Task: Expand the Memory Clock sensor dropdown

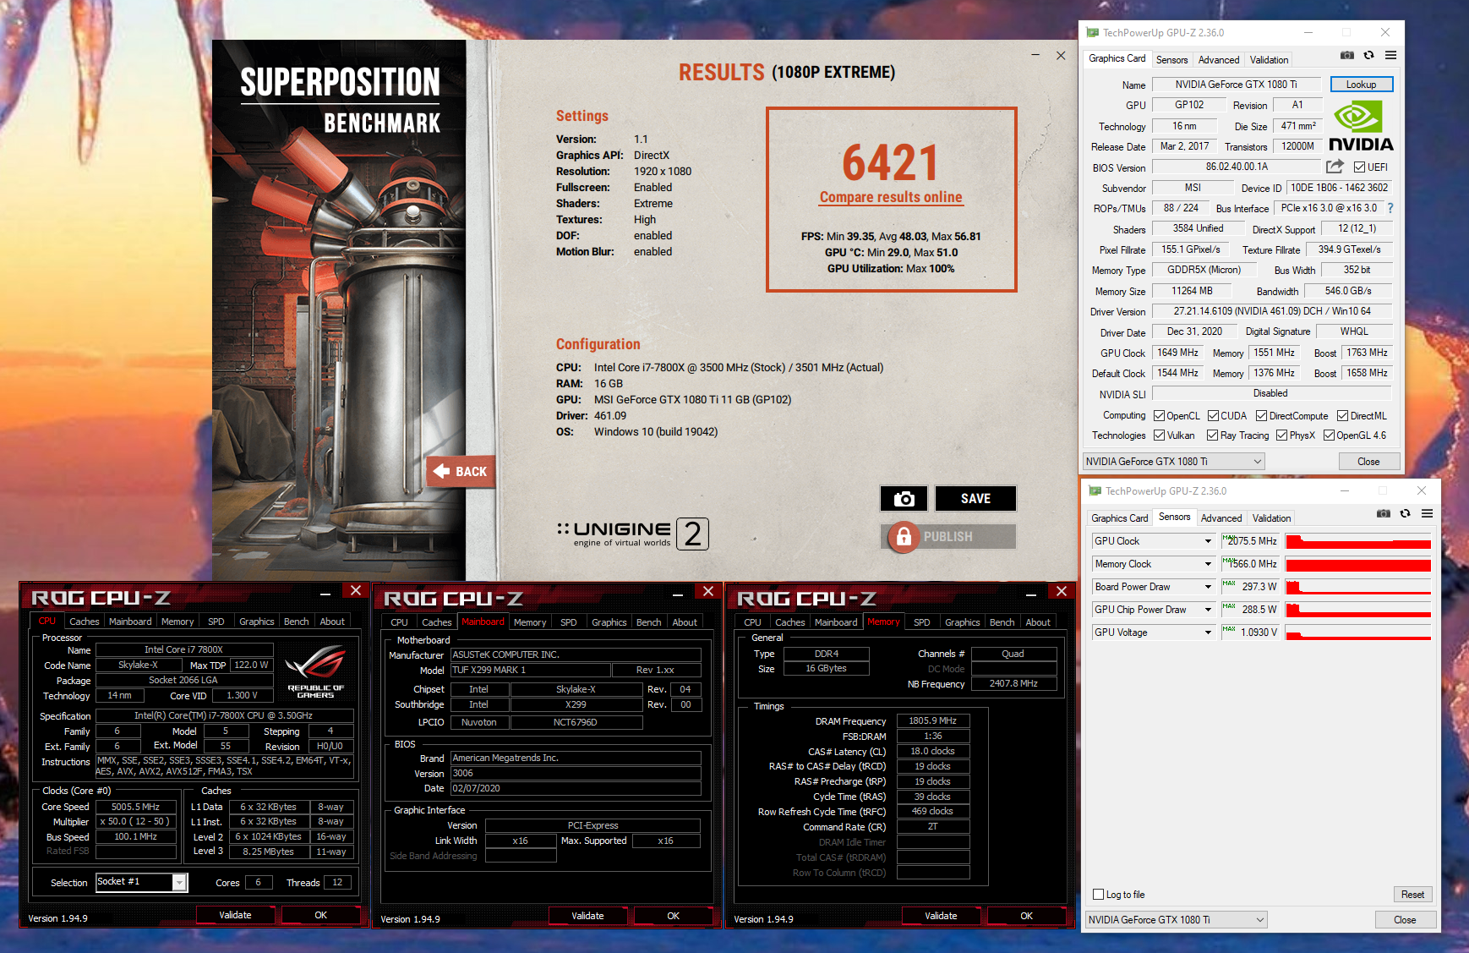Action: pyautogui.click(x=1208, y=564)
